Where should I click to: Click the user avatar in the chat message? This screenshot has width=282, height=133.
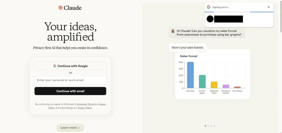(173, 31)
